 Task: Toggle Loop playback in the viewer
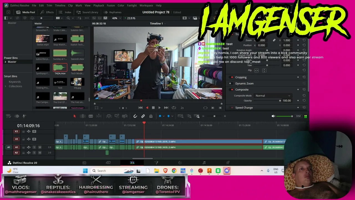pos(174,108)
